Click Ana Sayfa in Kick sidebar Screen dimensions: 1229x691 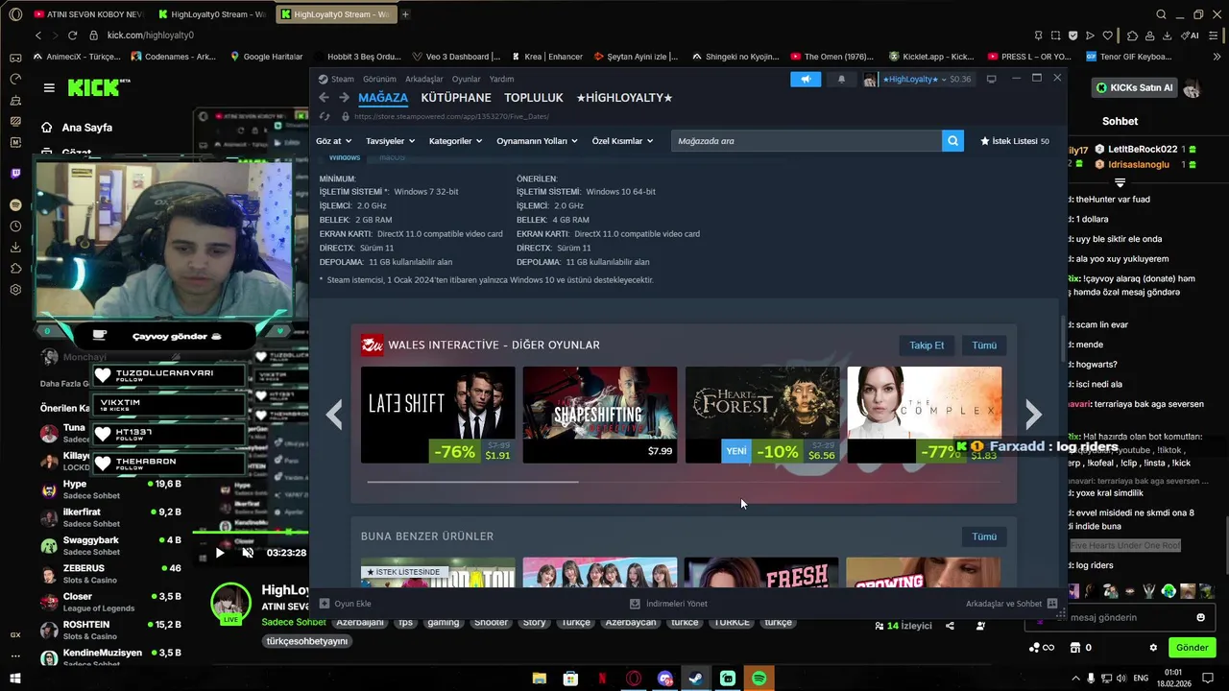(76, 128)
